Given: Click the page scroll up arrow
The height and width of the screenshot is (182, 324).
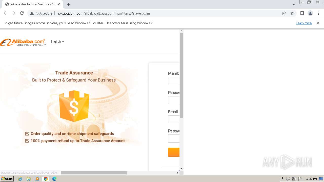Looking at the screenshot, I should tap(181, 31).
